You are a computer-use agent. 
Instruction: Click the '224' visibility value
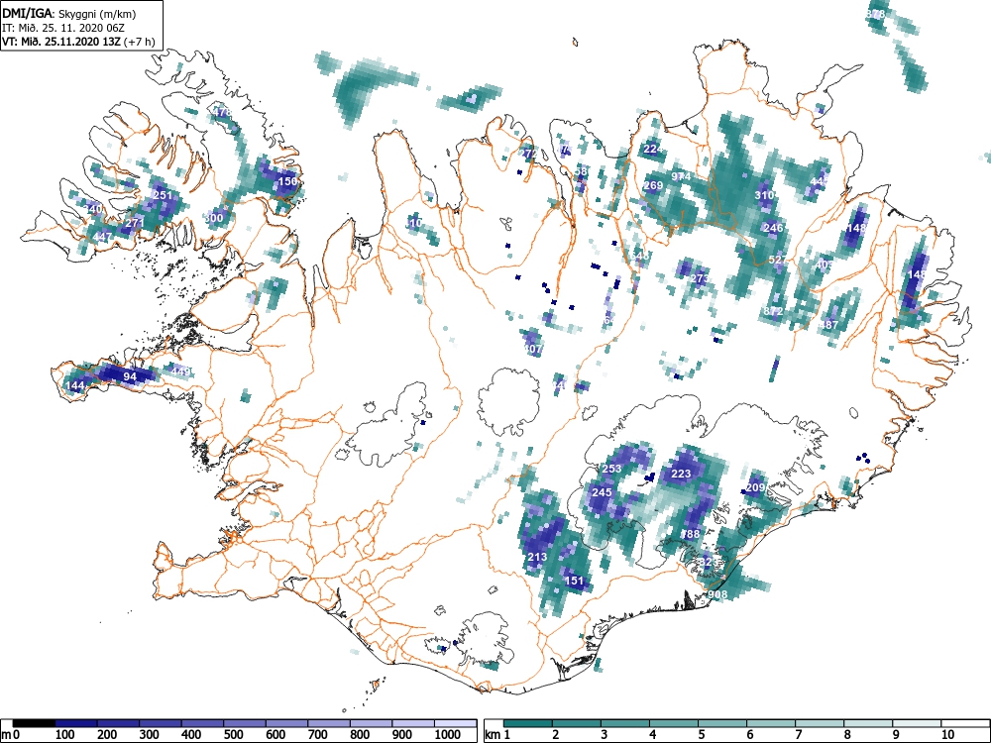coord(653,149)
